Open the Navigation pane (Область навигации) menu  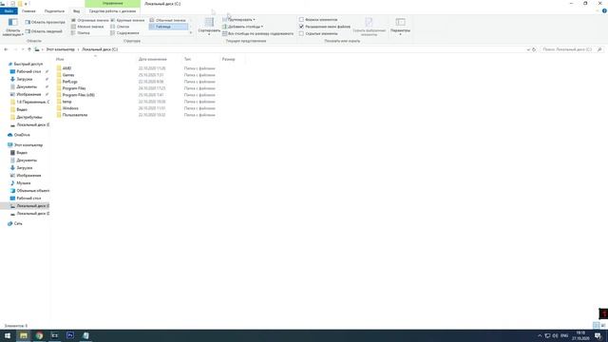(x=12, y=28)
